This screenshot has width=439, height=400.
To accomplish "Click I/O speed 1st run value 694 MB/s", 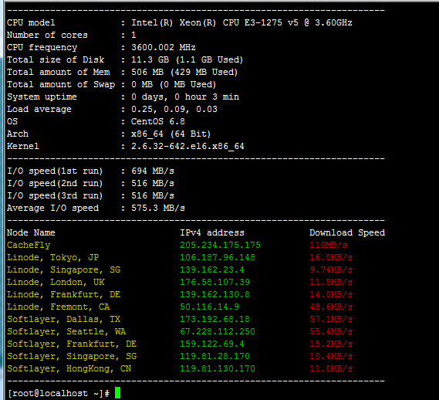I will [153, 171].
